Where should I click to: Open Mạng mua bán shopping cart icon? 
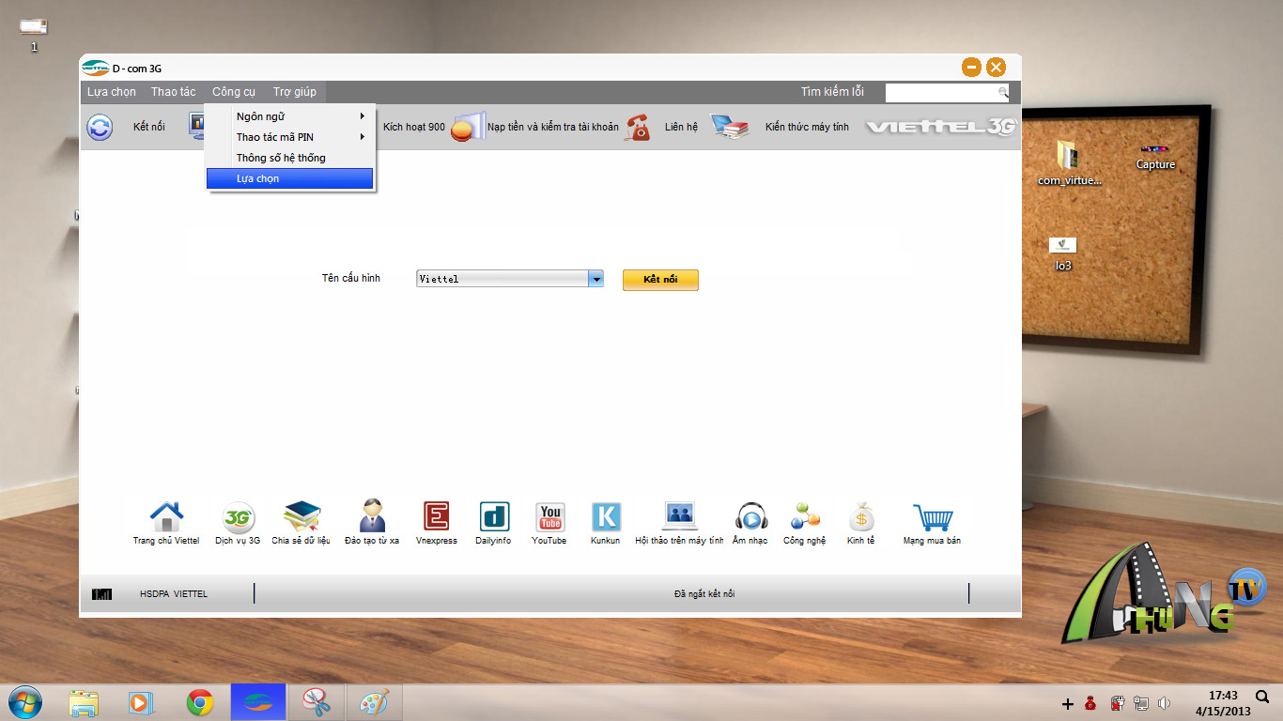(x=933, y=516)
